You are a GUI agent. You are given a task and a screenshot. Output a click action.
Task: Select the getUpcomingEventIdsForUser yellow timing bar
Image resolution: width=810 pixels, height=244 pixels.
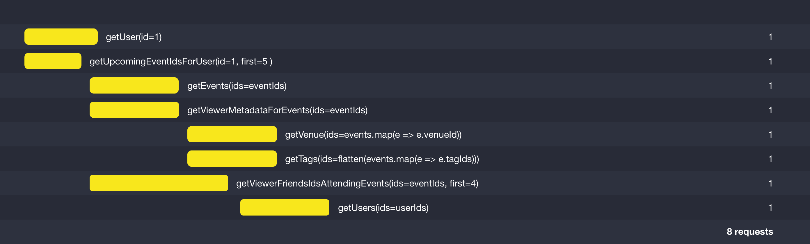click(x=53, y=61)
